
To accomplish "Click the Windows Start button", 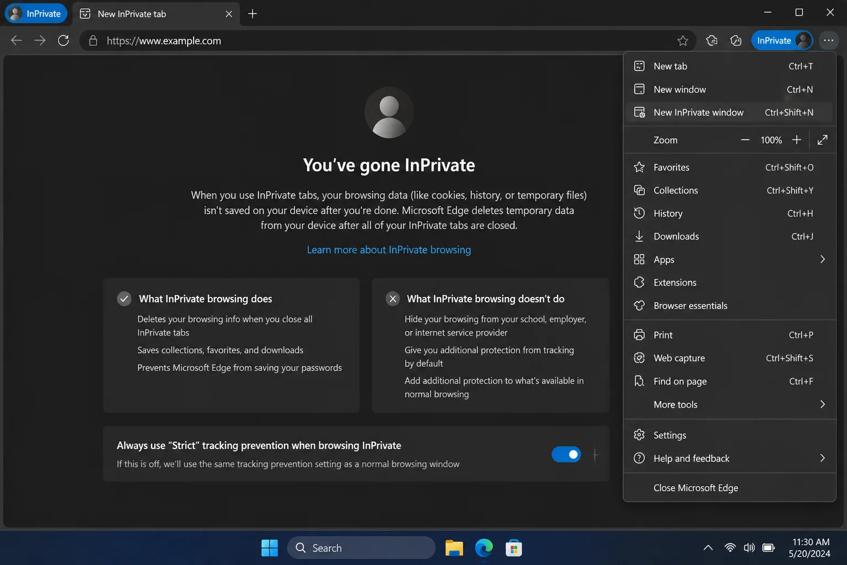I will [270, 548].
